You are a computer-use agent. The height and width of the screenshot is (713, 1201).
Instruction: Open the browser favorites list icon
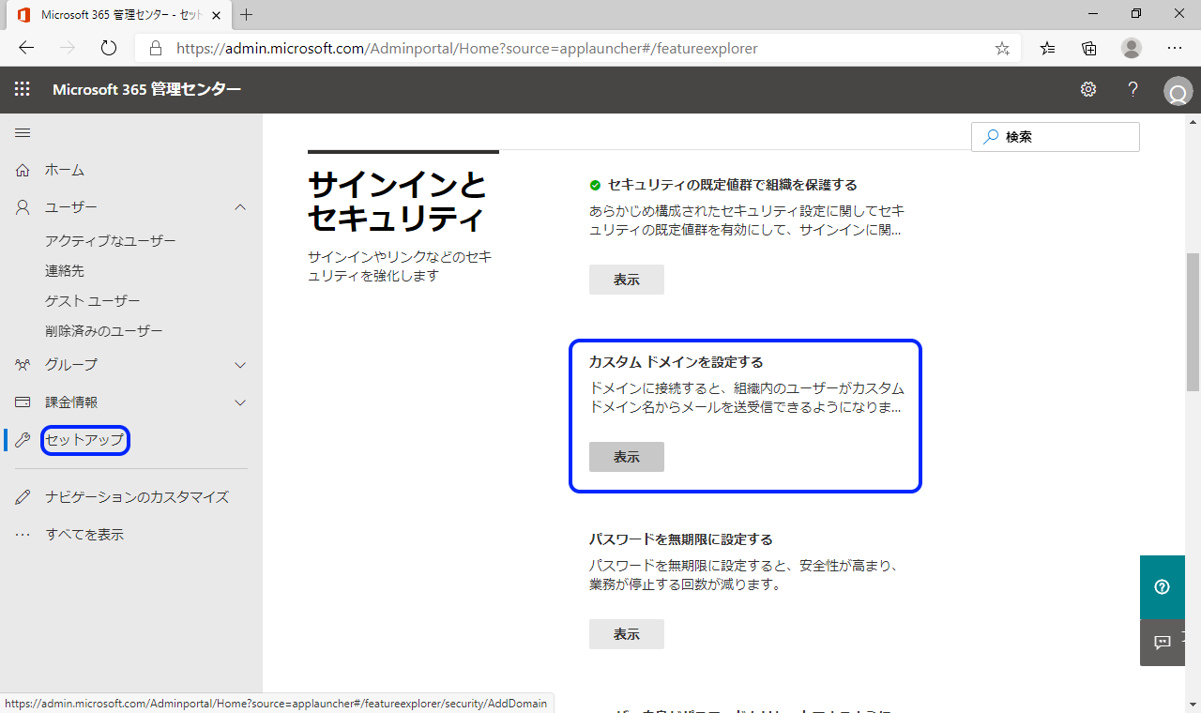(1048, 48)
